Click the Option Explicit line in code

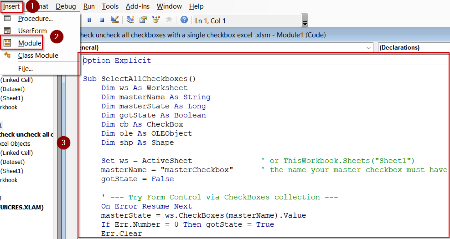[x=117, y=61]
